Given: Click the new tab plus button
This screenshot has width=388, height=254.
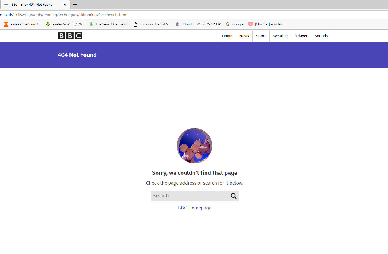Looking at the screenshot, I should point(75,5).
